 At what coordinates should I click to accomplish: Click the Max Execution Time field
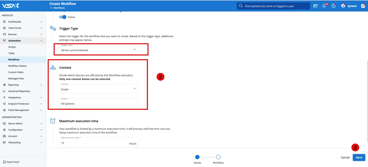(x=94, y=143)
